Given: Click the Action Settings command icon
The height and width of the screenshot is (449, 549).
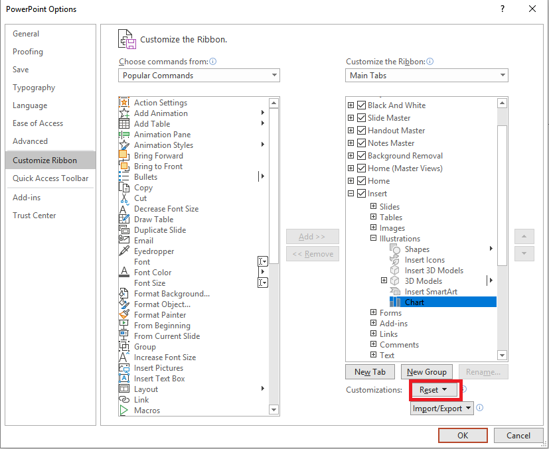Looking at the screenshot, I should (x=124, y=102).
